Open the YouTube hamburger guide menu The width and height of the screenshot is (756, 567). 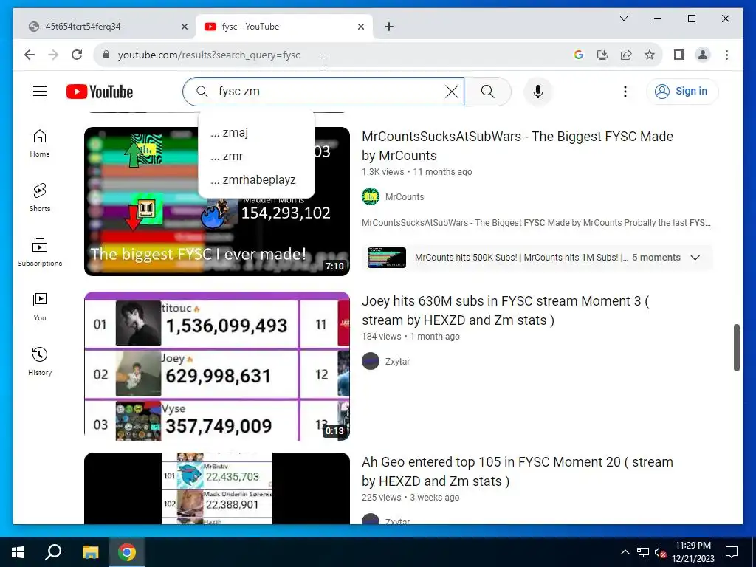point(40,91)
